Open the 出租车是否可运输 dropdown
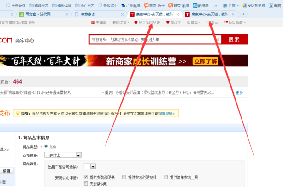 [x=90, y=166]
